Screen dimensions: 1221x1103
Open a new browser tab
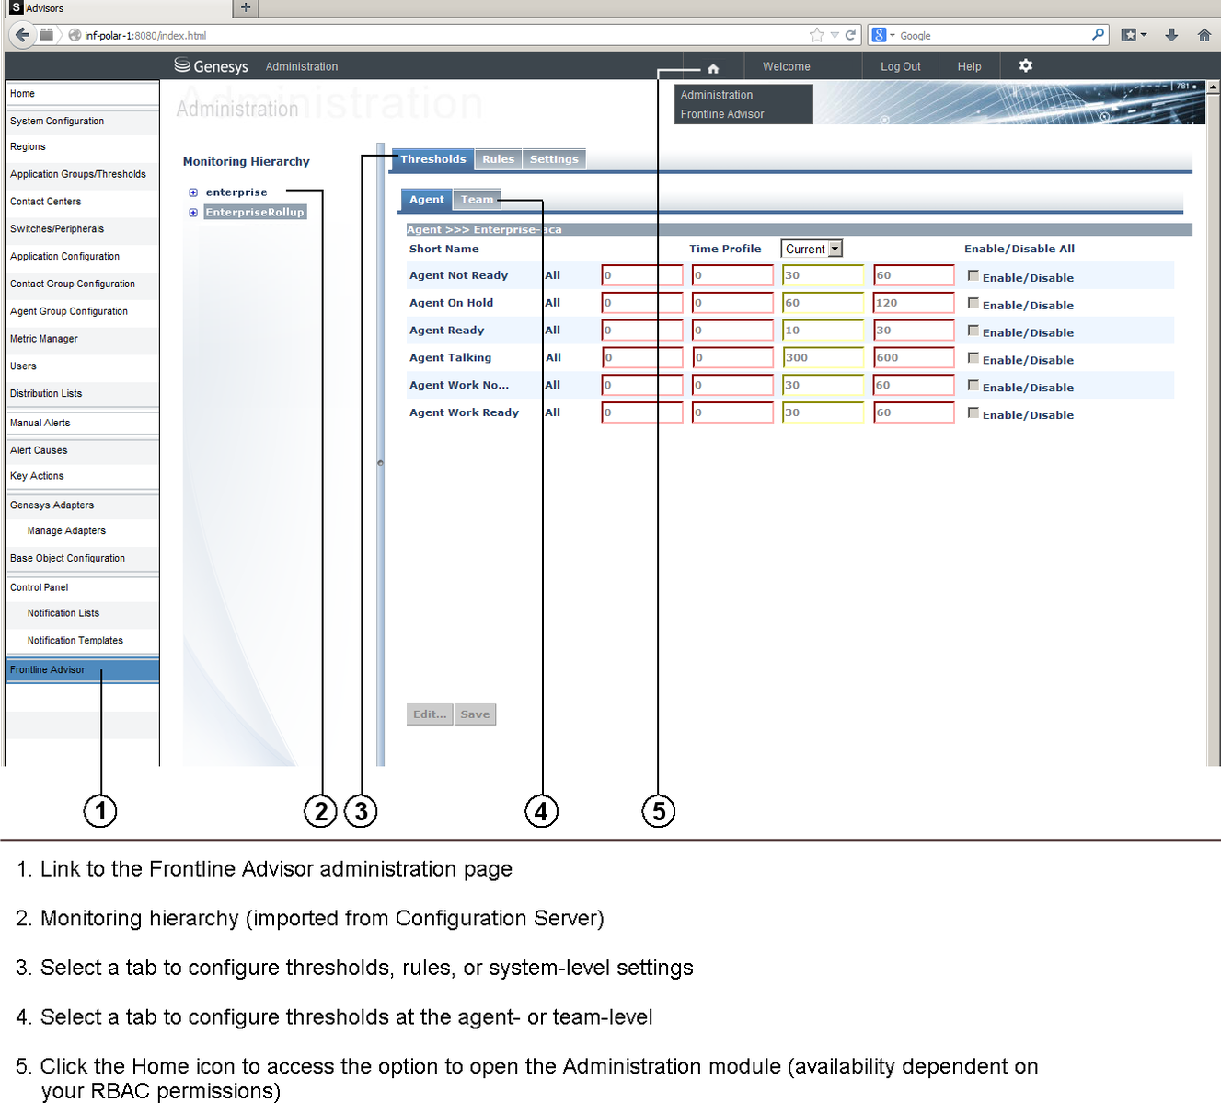tap(245, 8)
